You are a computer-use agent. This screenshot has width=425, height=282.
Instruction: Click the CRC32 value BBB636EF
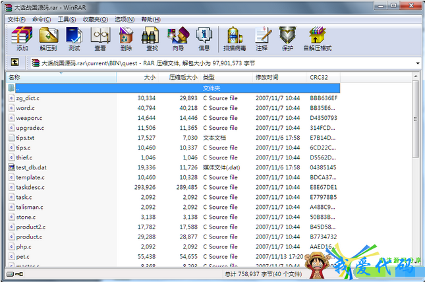click(x=324, y=98)
